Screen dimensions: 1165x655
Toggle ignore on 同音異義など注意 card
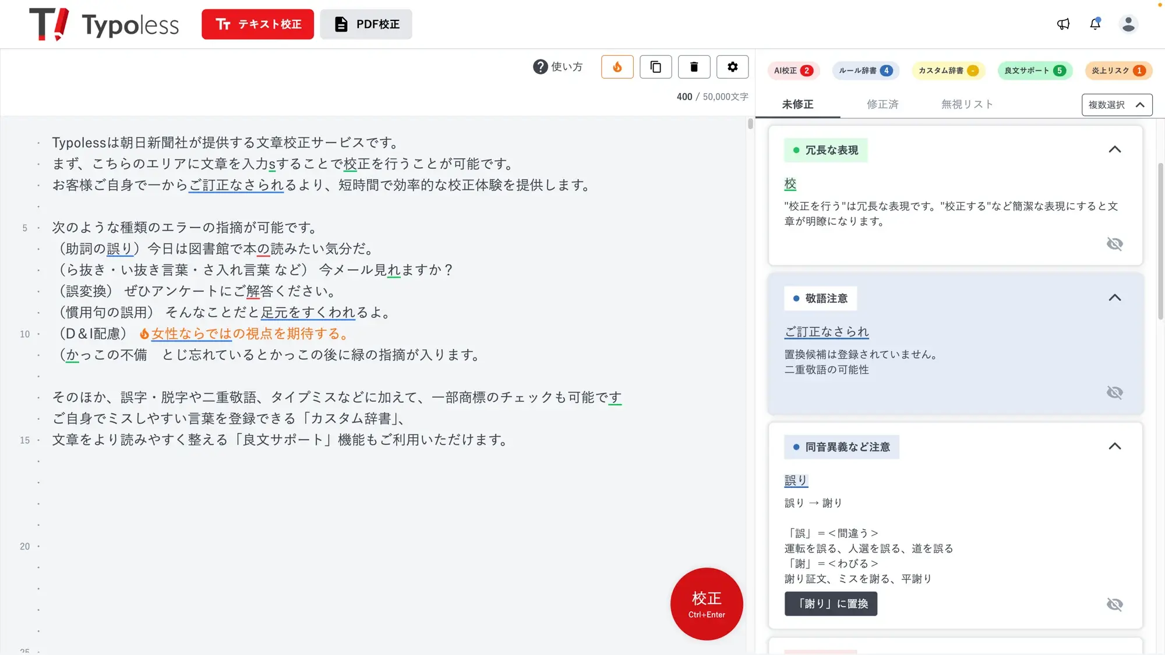1114,604
